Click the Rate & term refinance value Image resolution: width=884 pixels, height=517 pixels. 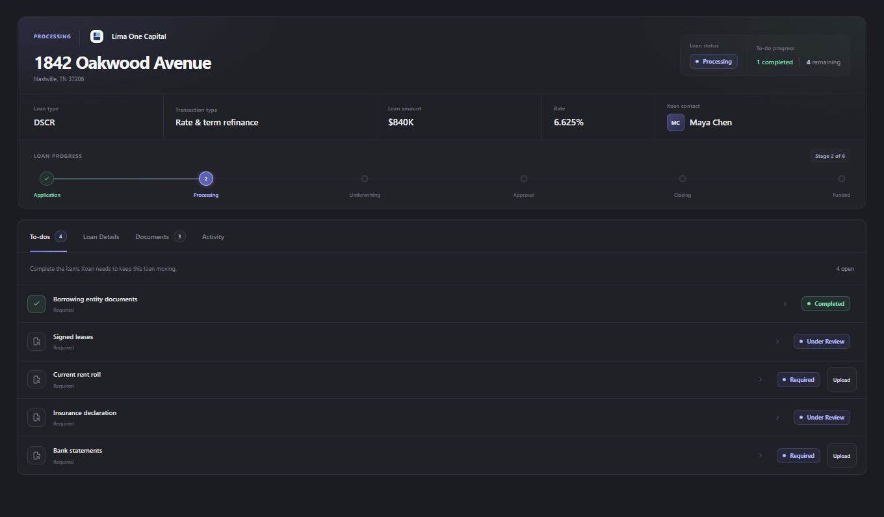(x=217, y=123)
